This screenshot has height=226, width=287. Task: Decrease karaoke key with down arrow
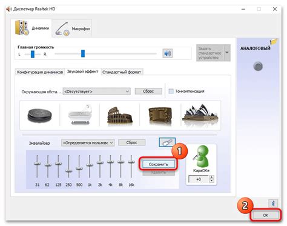[211, 181]
